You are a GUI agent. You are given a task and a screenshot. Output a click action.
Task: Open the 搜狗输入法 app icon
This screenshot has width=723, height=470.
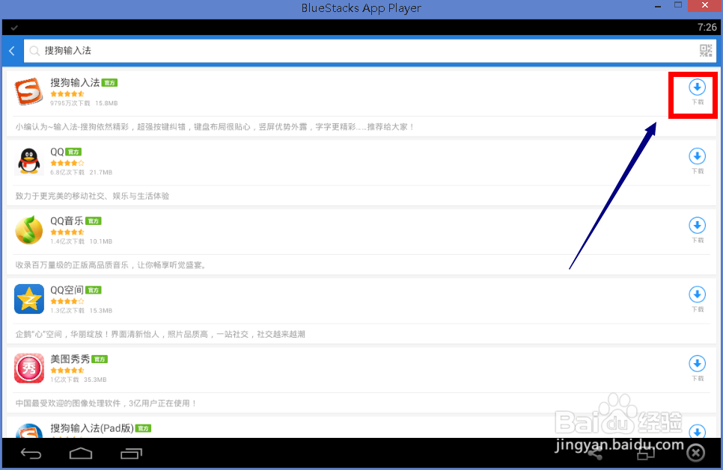[28, 91]
